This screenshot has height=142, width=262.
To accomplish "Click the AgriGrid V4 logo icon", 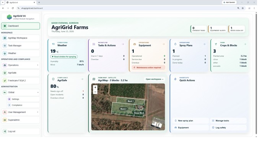I will [9, 17].
